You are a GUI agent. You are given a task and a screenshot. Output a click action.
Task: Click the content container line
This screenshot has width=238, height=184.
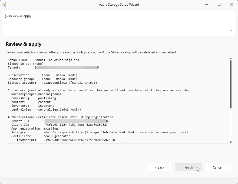click(31, 102)
